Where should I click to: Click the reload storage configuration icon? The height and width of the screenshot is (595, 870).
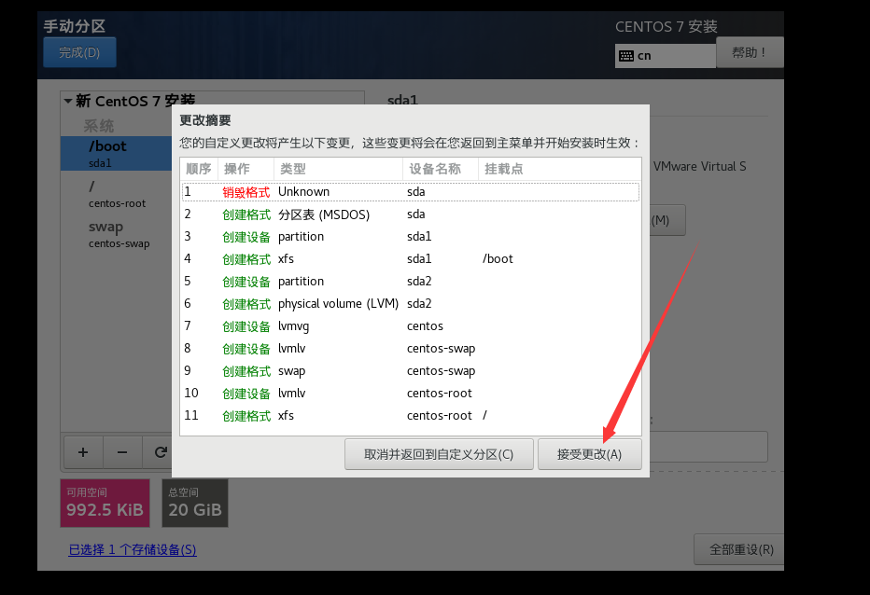[160, 452]
